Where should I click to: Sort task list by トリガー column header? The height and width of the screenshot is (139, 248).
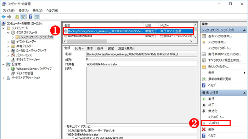[x=176, y=25]
